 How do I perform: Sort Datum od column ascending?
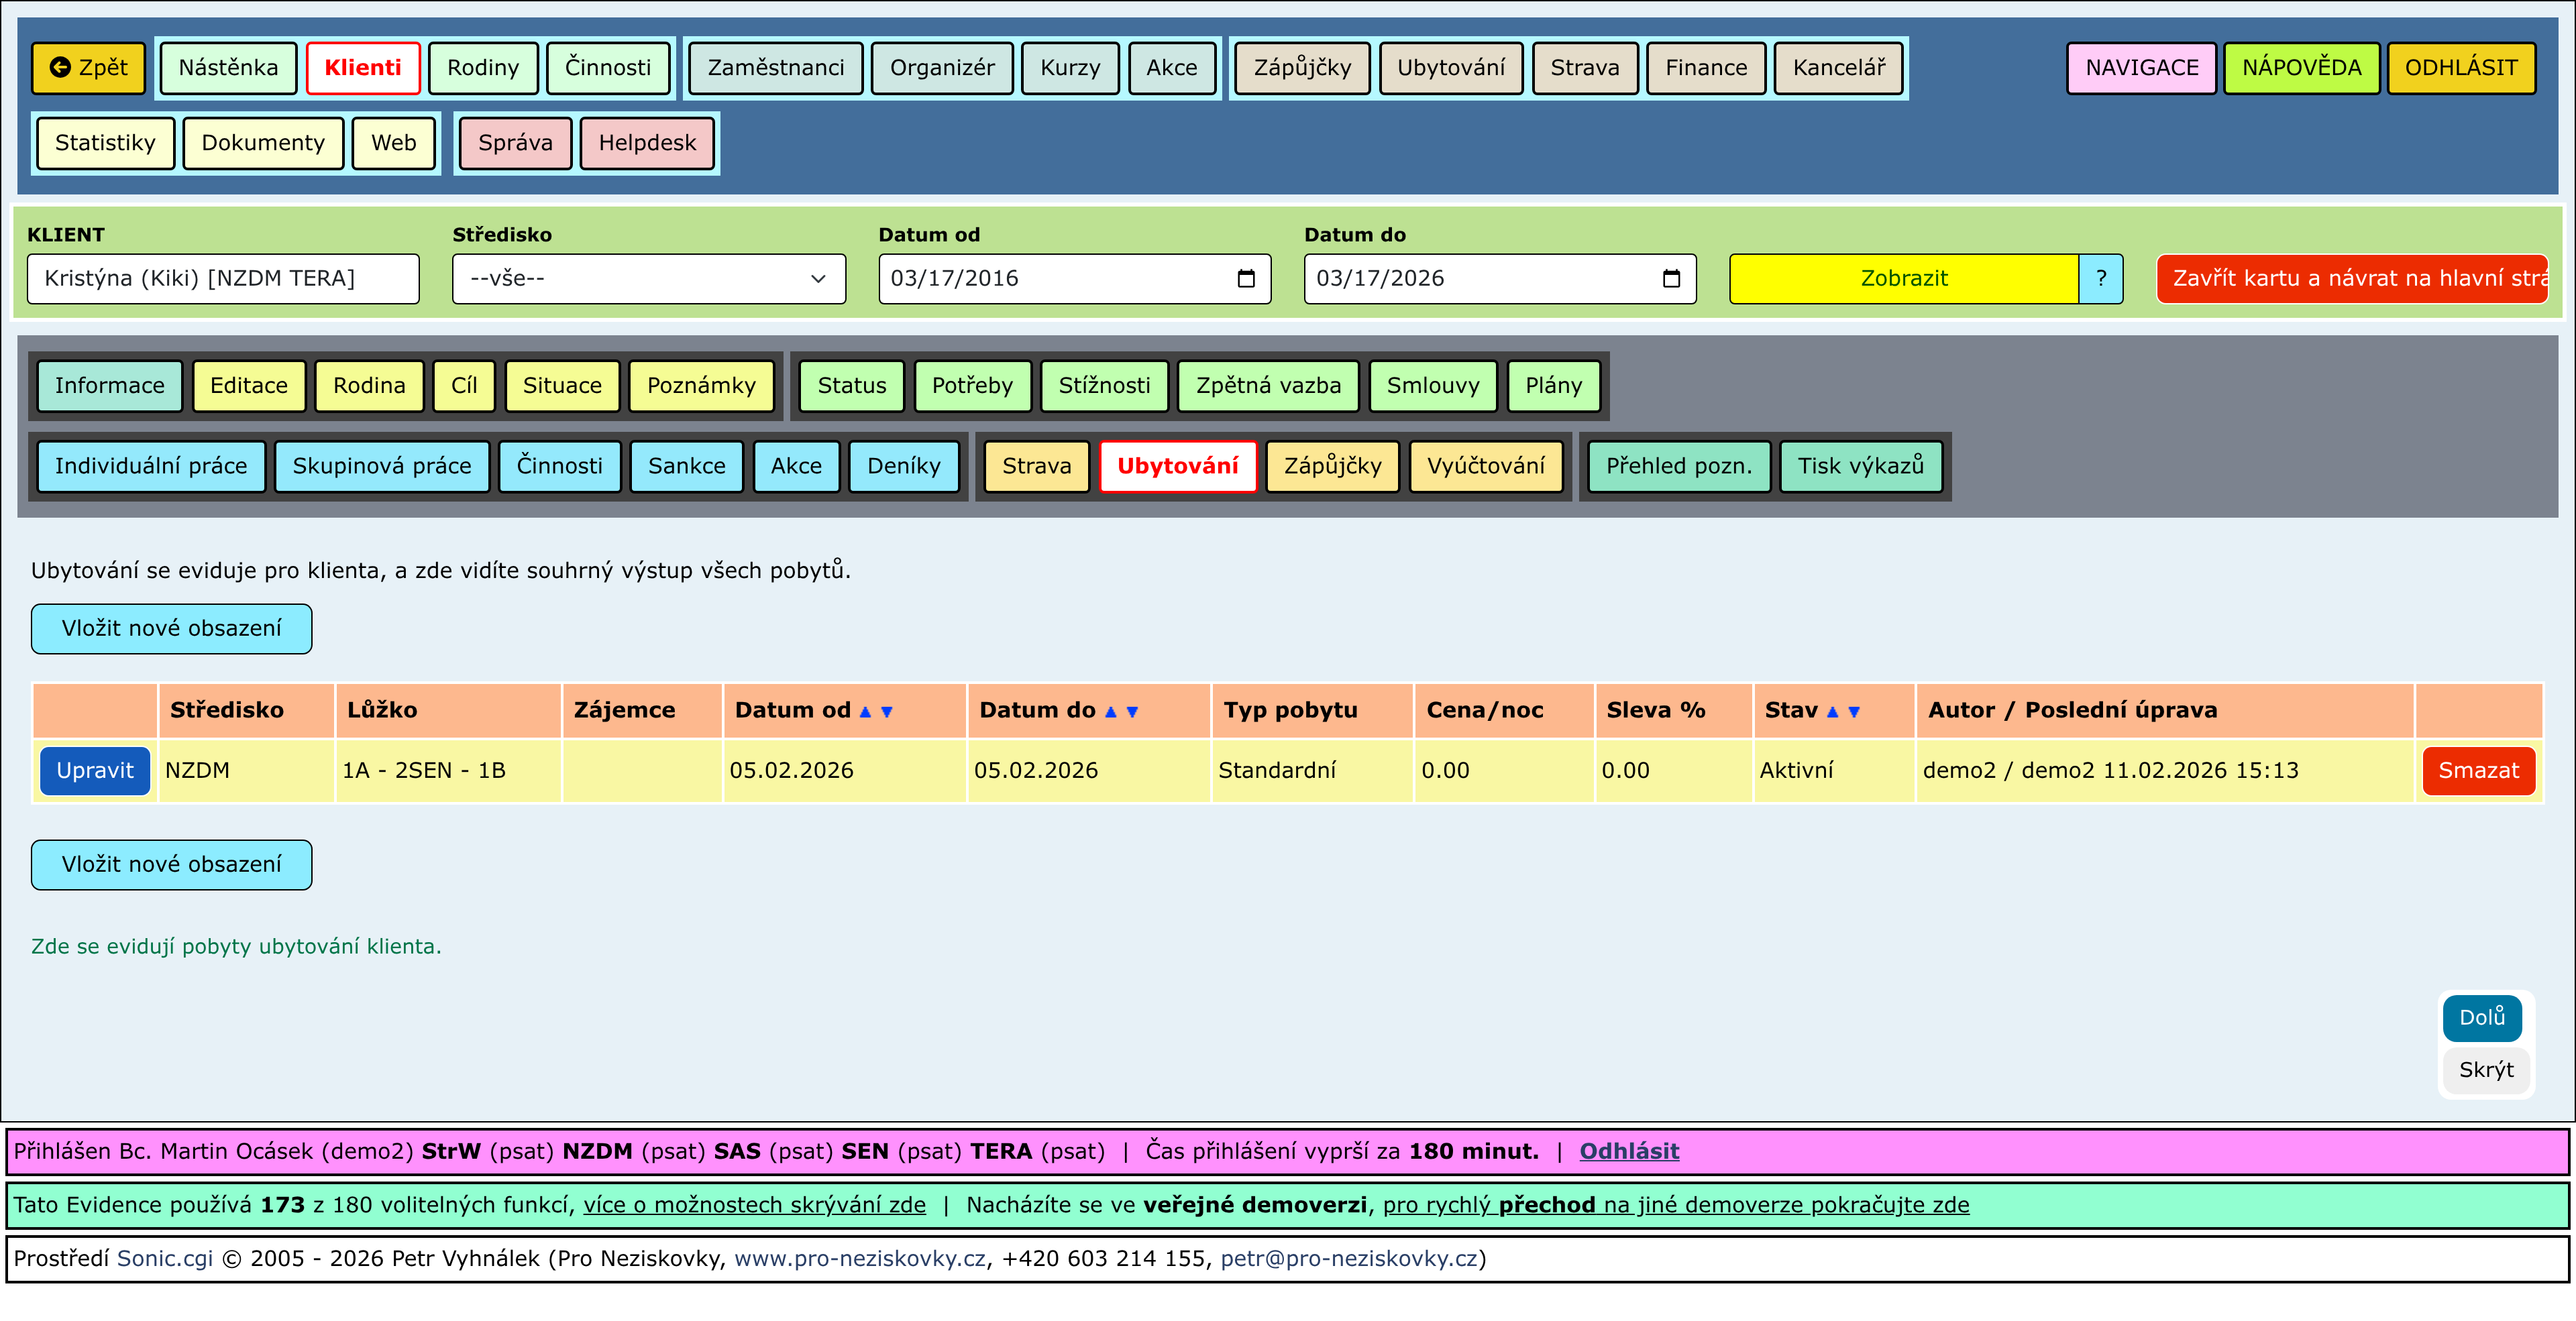coord(865,711)
